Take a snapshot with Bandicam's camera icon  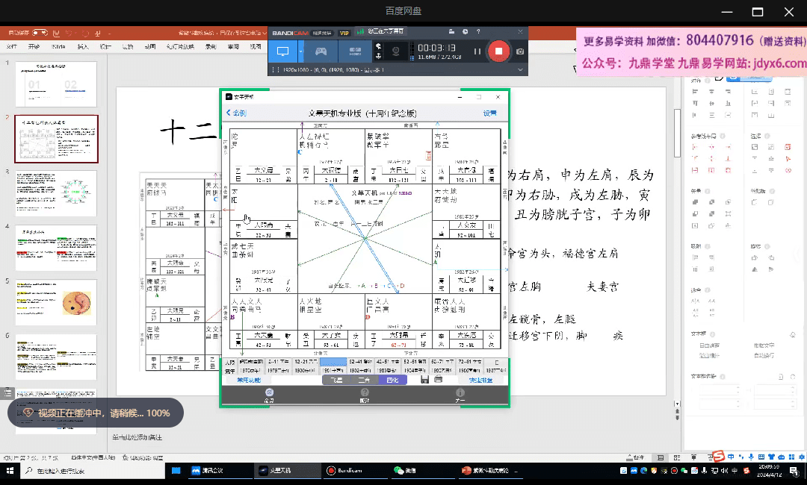click(520, 51)
